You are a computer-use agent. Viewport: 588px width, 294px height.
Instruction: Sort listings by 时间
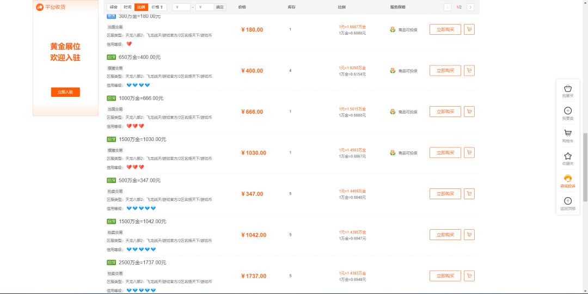[127, 7]
